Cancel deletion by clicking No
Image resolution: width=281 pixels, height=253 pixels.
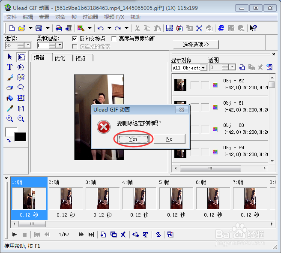(x=169, y=139)
